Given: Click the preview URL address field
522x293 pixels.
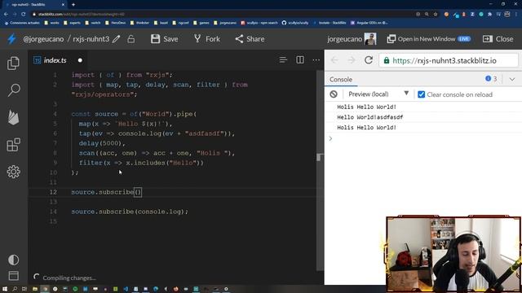Looking at the screenshot, I should pyautogui.click(x=449, y=60).
